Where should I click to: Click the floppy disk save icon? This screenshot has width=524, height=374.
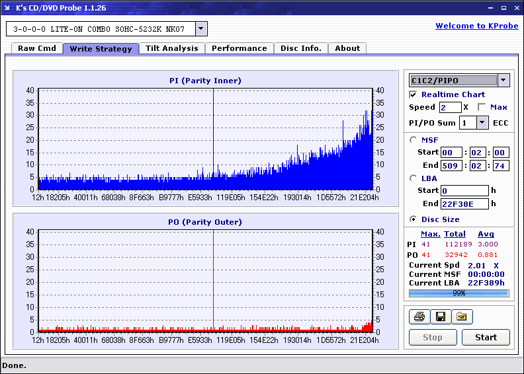[x=440, y=317]
